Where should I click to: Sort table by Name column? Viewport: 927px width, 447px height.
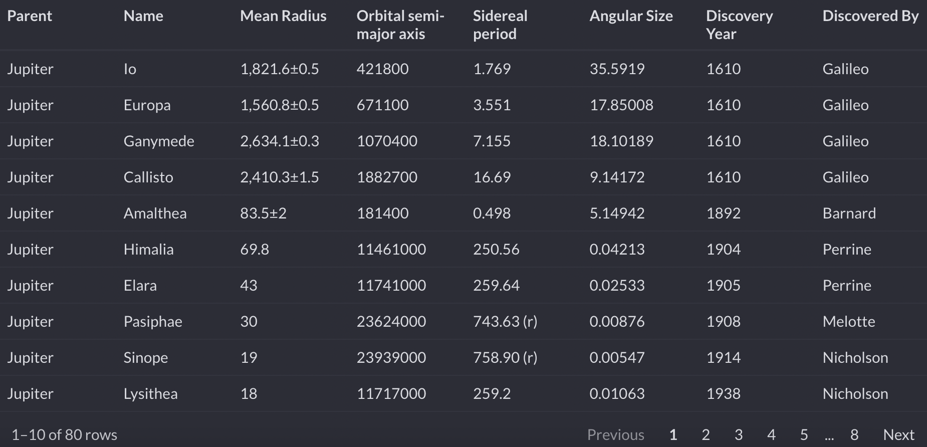143,16
